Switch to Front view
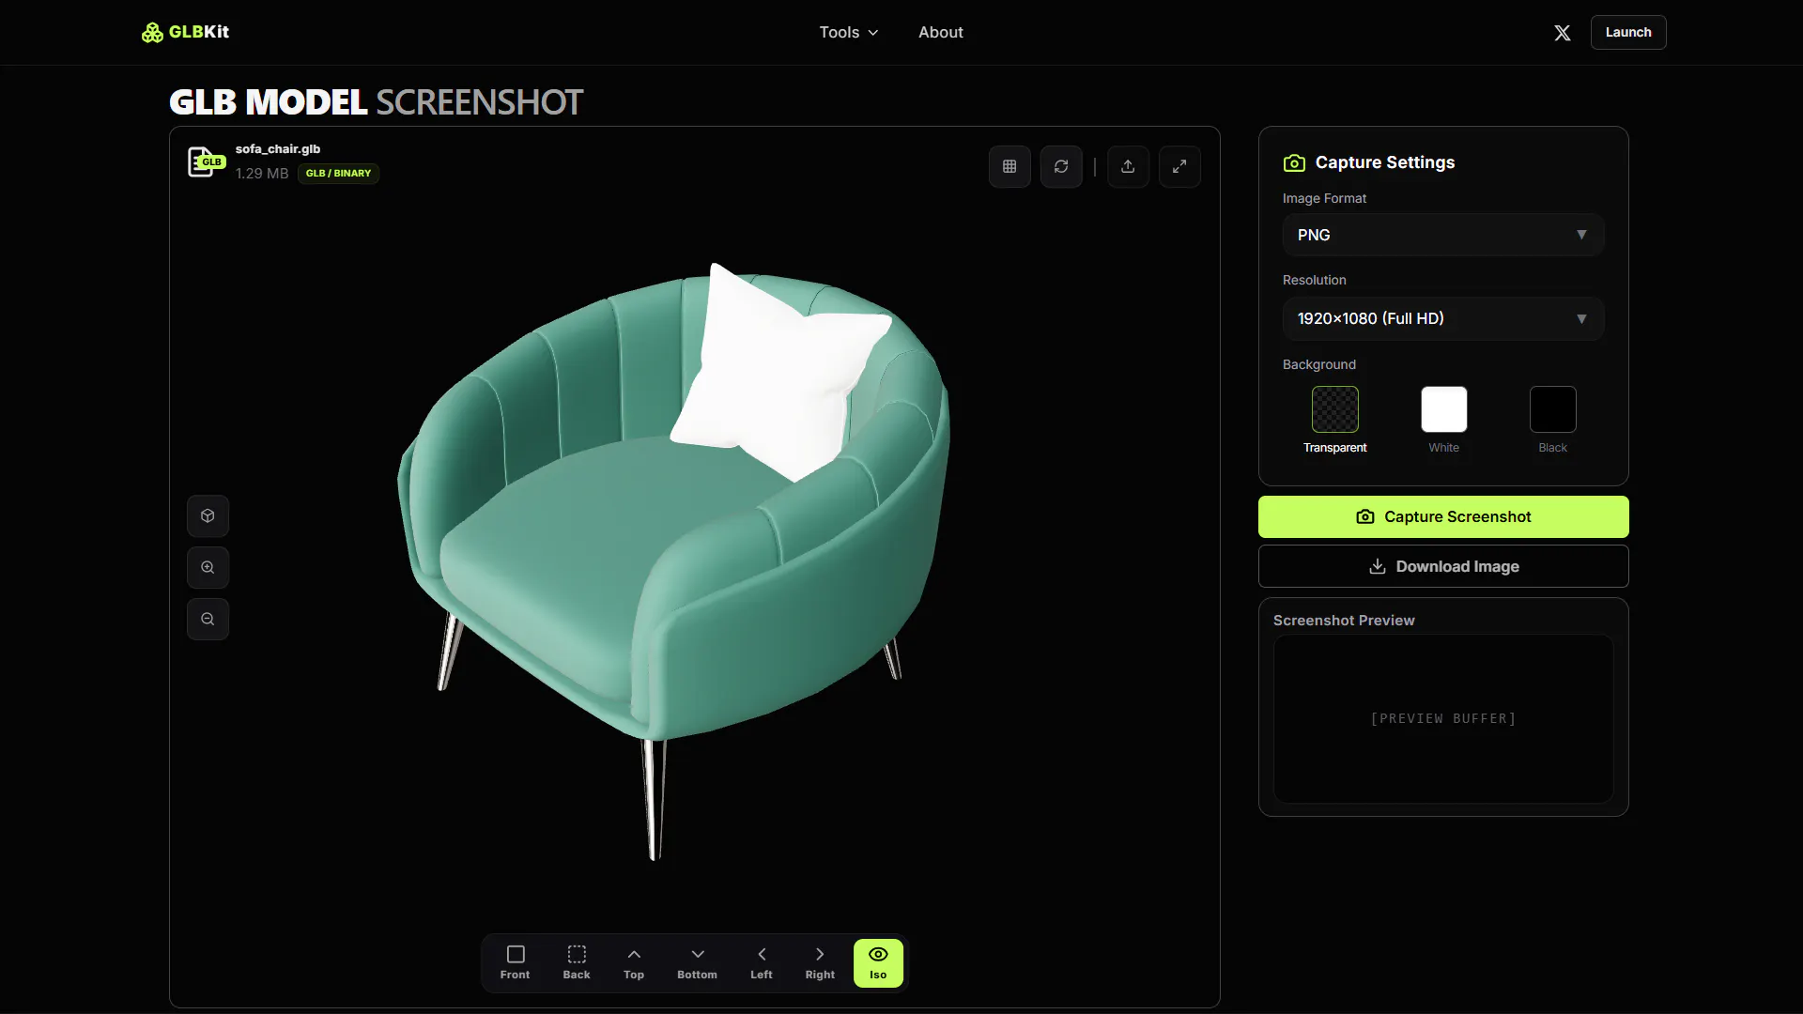 click(515, 963)
